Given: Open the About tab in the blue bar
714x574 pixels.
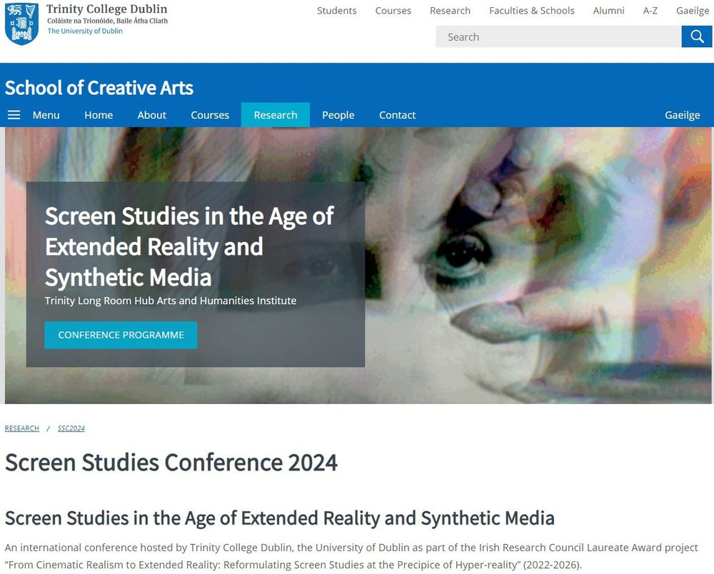Looking at the screenshot, I should click(x=151, y=115).
